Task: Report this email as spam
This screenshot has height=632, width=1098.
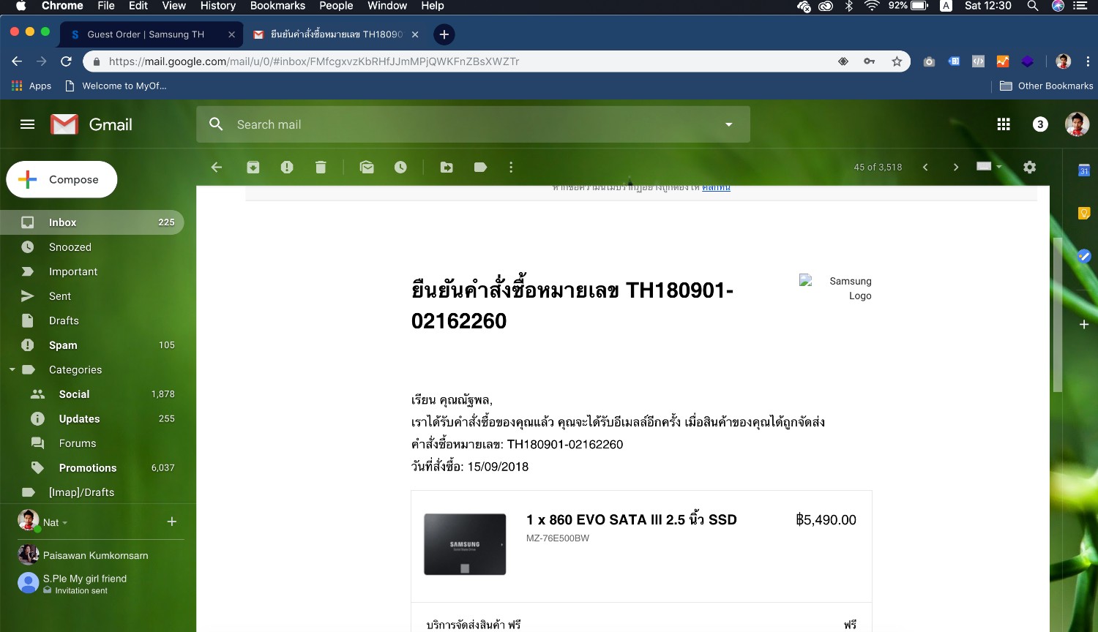Action: click(287, 168)
